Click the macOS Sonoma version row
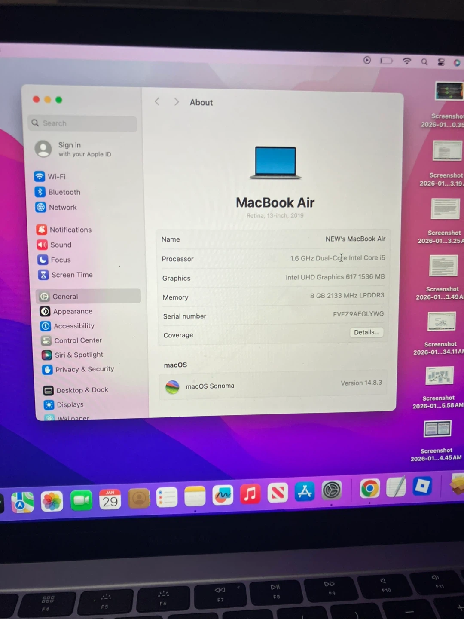The image size is (464, 619). click(x=273, y=385)
